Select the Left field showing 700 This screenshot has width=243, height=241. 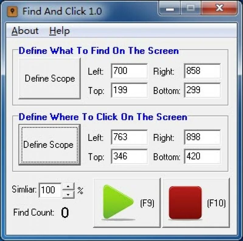[x=129, y=71]
